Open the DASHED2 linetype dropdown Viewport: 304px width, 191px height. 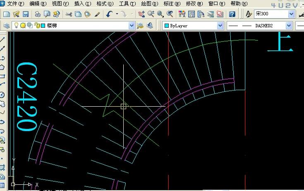[x=289, y=26]
